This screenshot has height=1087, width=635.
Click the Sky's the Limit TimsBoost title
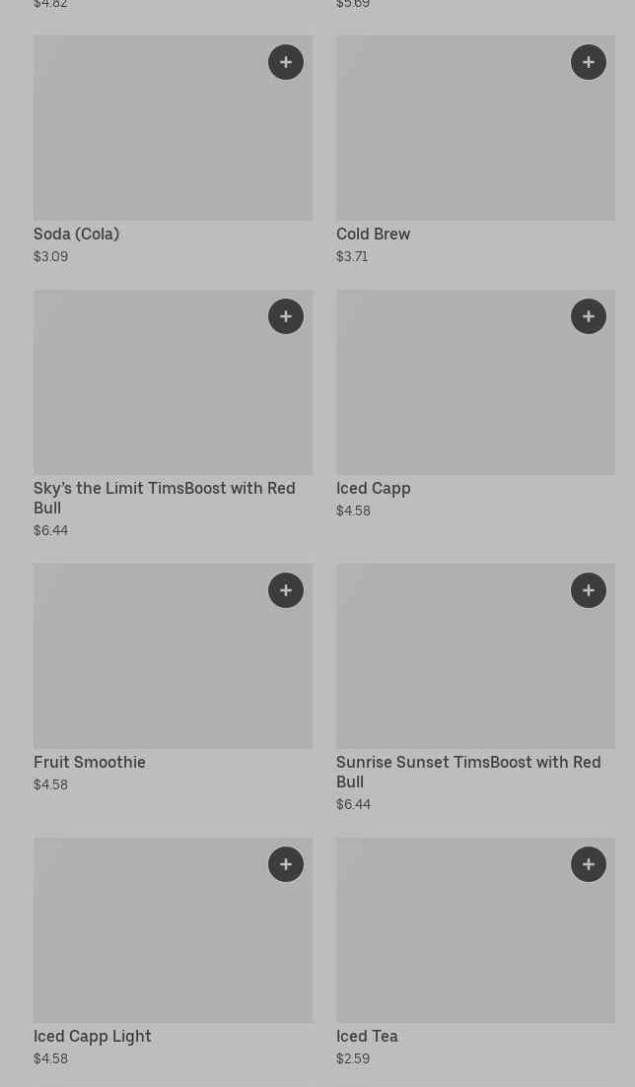[164, 498]
